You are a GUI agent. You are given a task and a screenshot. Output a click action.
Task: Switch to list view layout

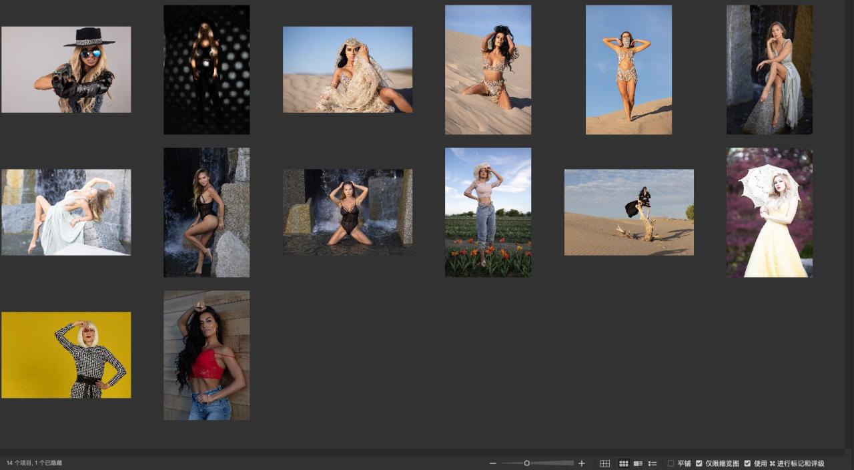point(653,463)
